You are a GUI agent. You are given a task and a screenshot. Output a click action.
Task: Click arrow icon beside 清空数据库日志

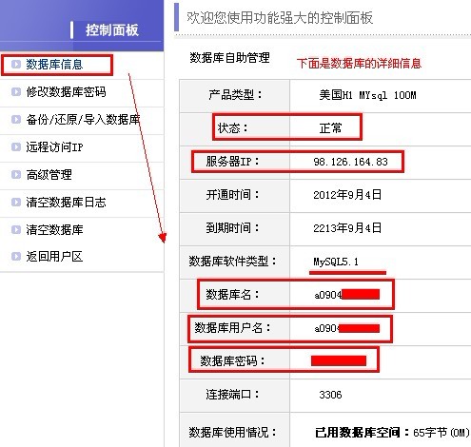pos(16,203)
